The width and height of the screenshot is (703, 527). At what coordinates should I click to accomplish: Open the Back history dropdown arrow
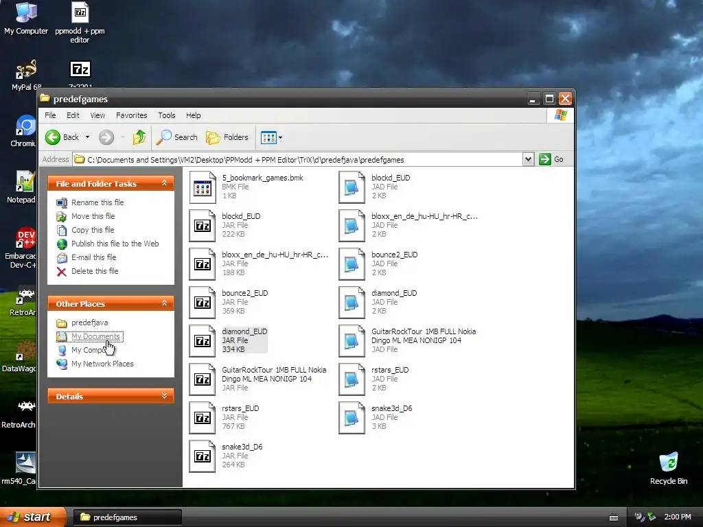87,137
